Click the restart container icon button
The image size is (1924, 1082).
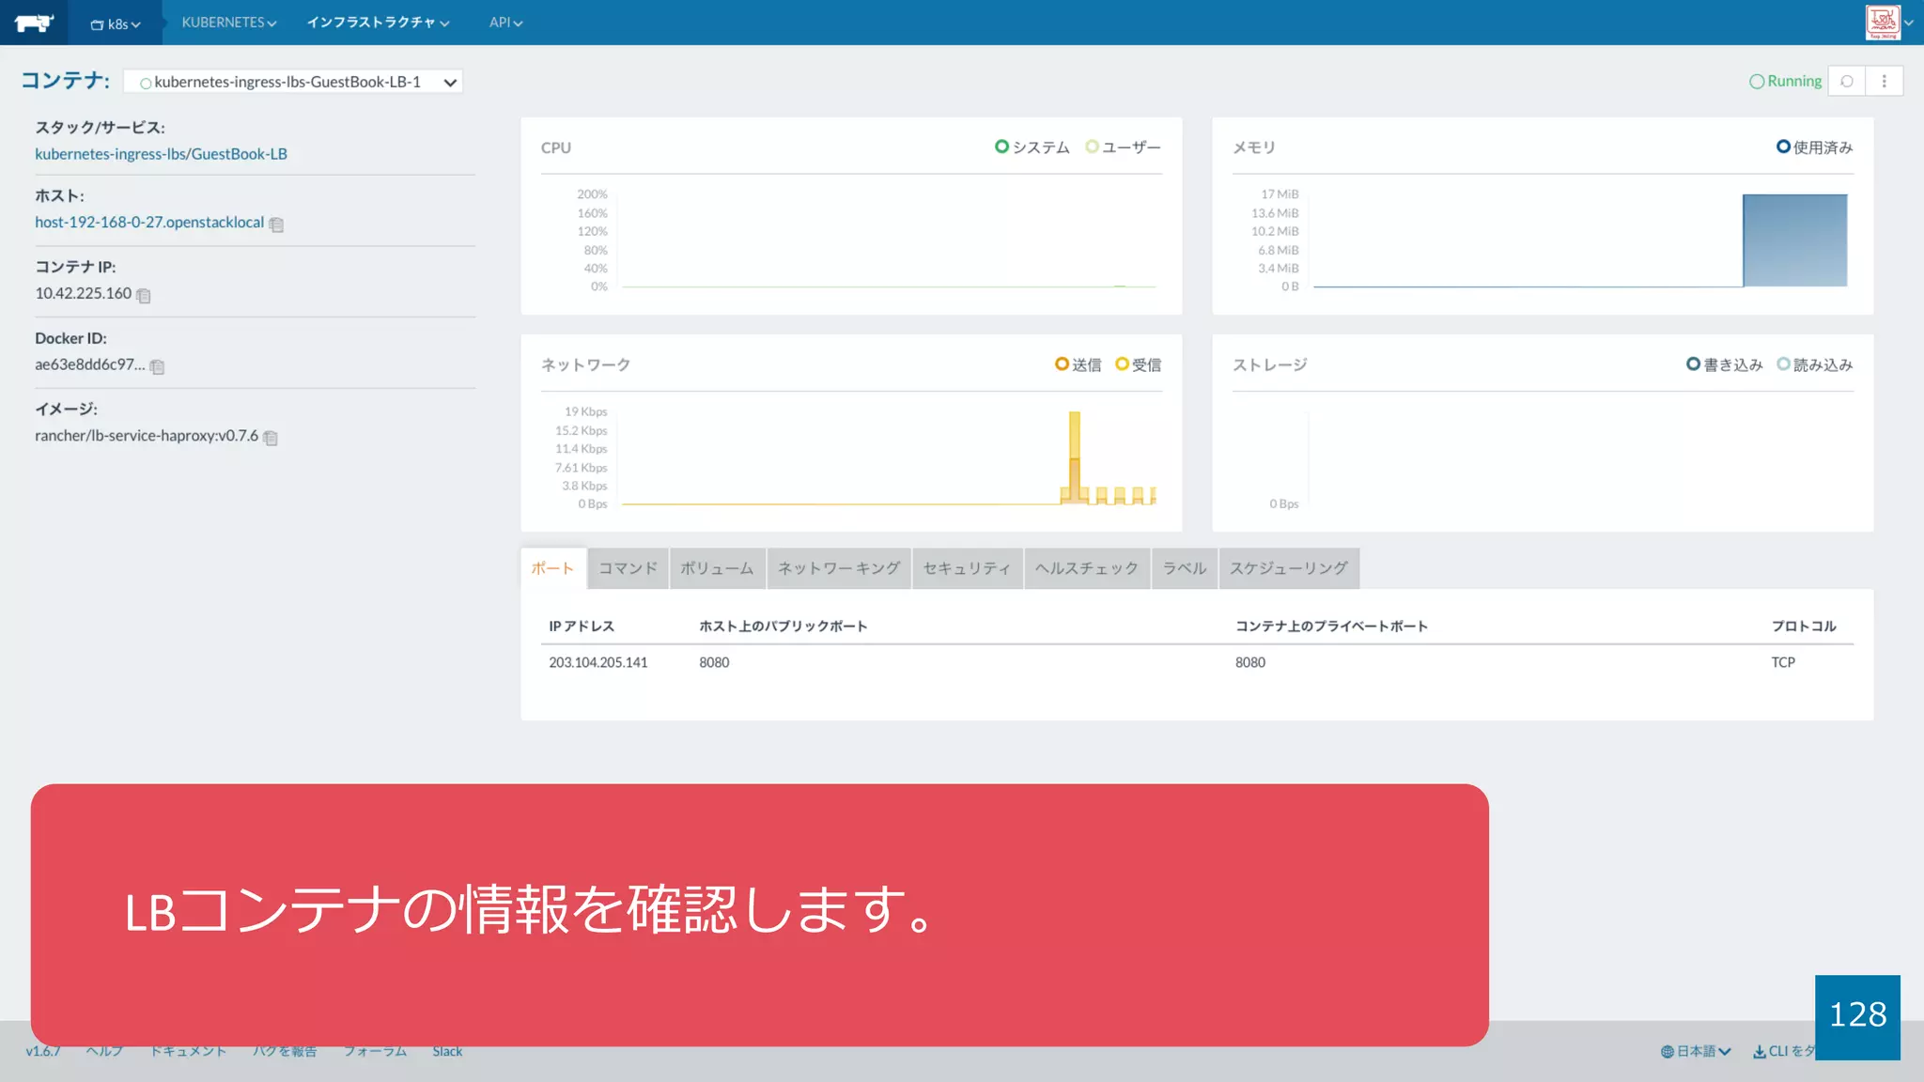click(1847, 81)
